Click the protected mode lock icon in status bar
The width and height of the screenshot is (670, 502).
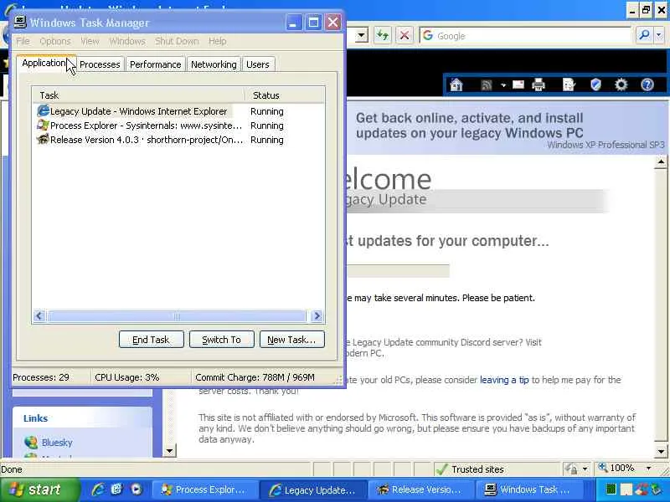[x=571, y=469]
